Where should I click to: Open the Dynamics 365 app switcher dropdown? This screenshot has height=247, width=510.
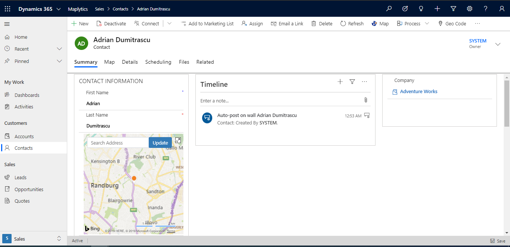point(59,9)
